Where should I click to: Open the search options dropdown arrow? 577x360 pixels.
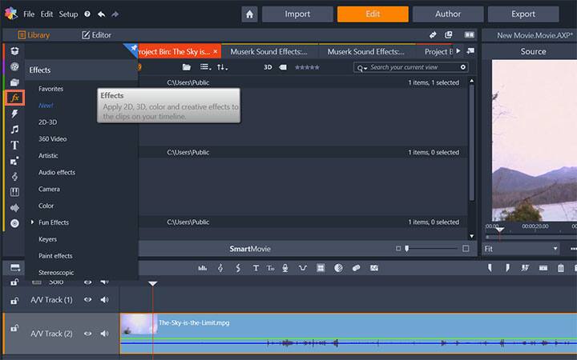click(365, 68)
